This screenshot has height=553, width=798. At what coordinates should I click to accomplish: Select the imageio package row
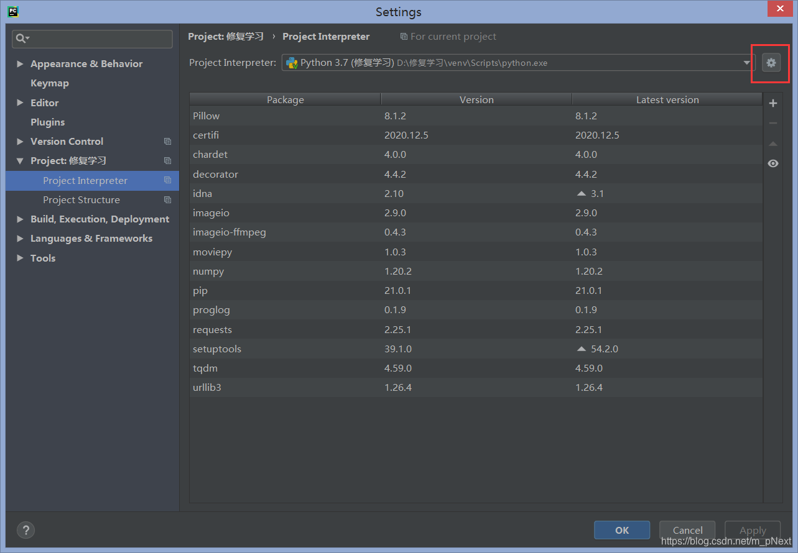click(476, 213)
